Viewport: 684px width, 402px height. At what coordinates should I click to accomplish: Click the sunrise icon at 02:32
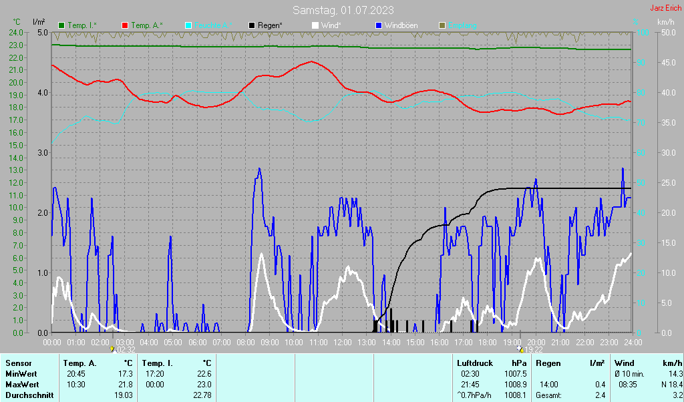[112, 349]
